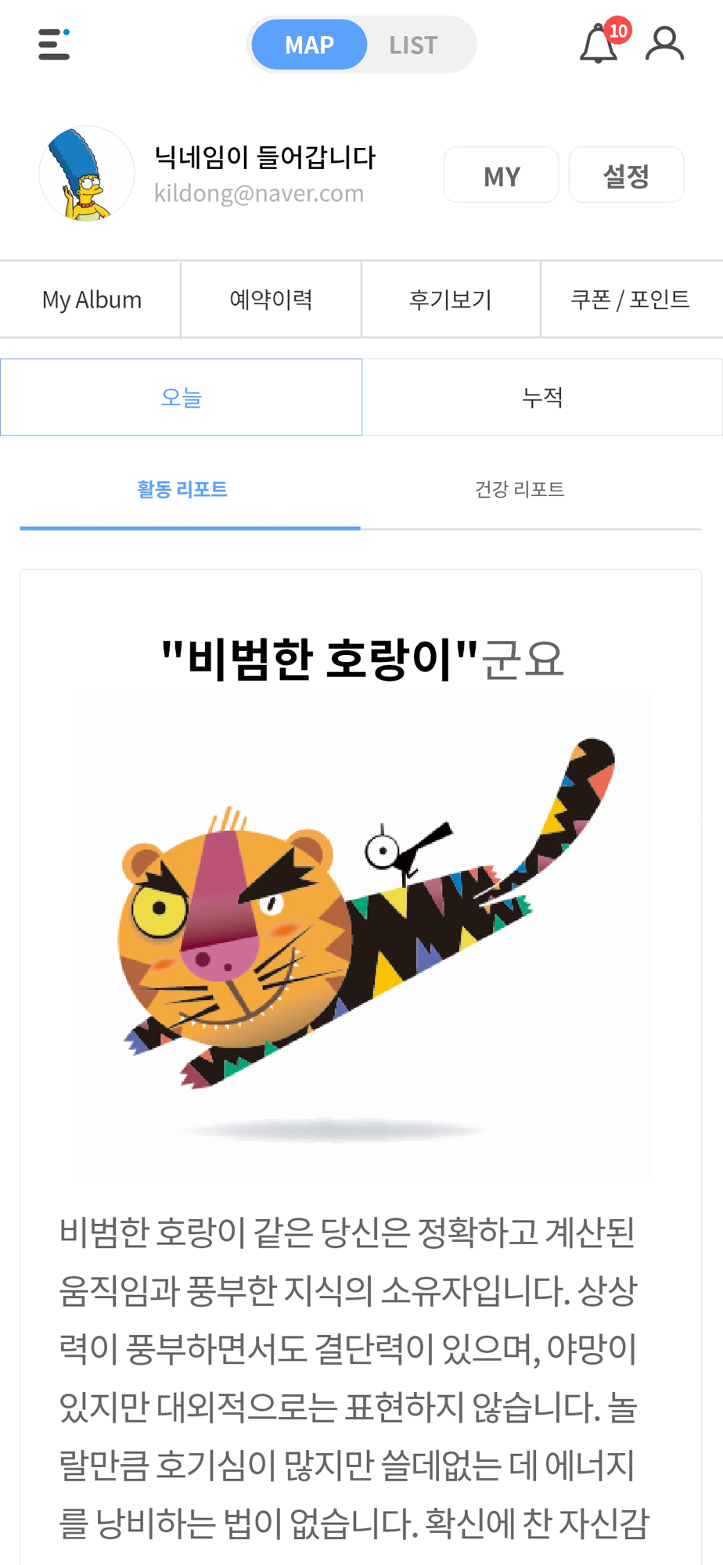Tap the red 10 notification badge
This screenshot has width=723, height=1565.
(x=618, y=31)
